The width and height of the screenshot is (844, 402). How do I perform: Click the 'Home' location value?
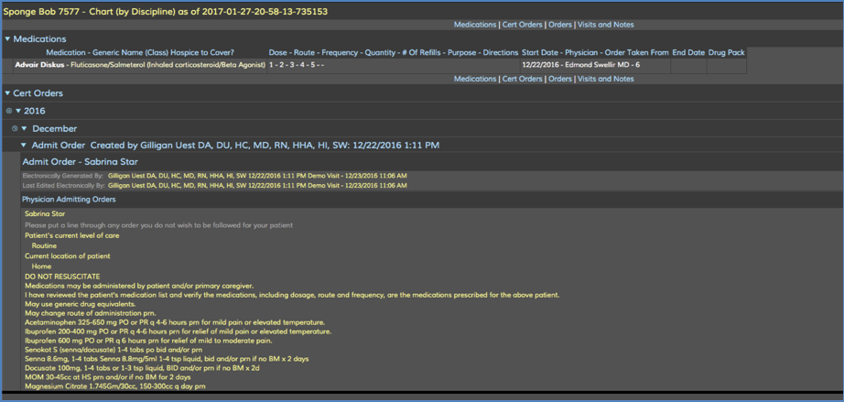point(41,266)
